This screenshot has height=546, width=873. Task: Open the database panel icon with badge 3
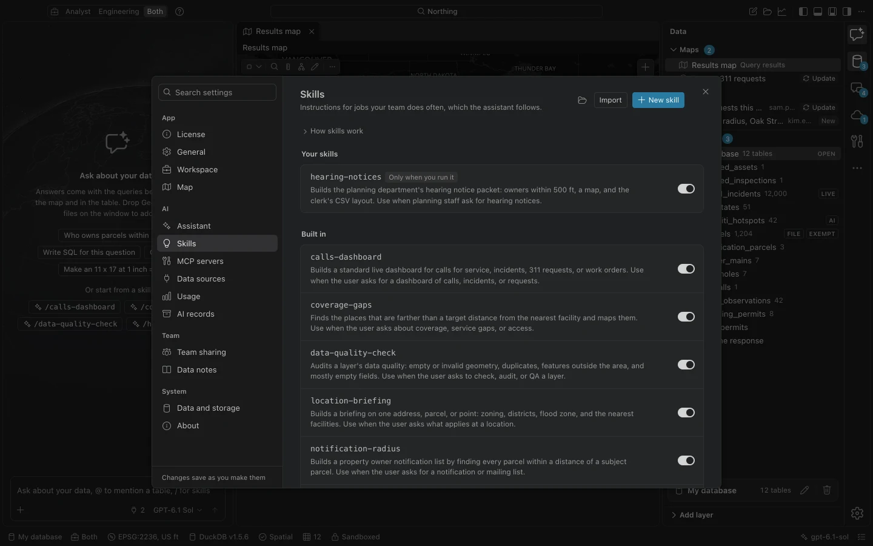click(x=857, y=61)
